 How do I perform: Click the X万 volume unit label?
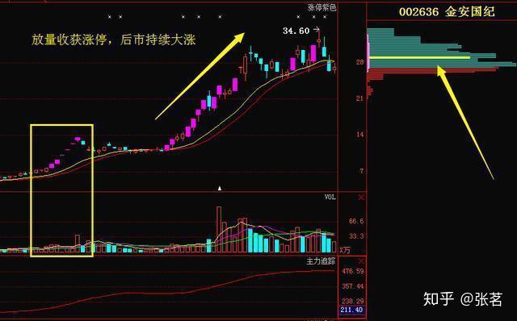point(345,250)
